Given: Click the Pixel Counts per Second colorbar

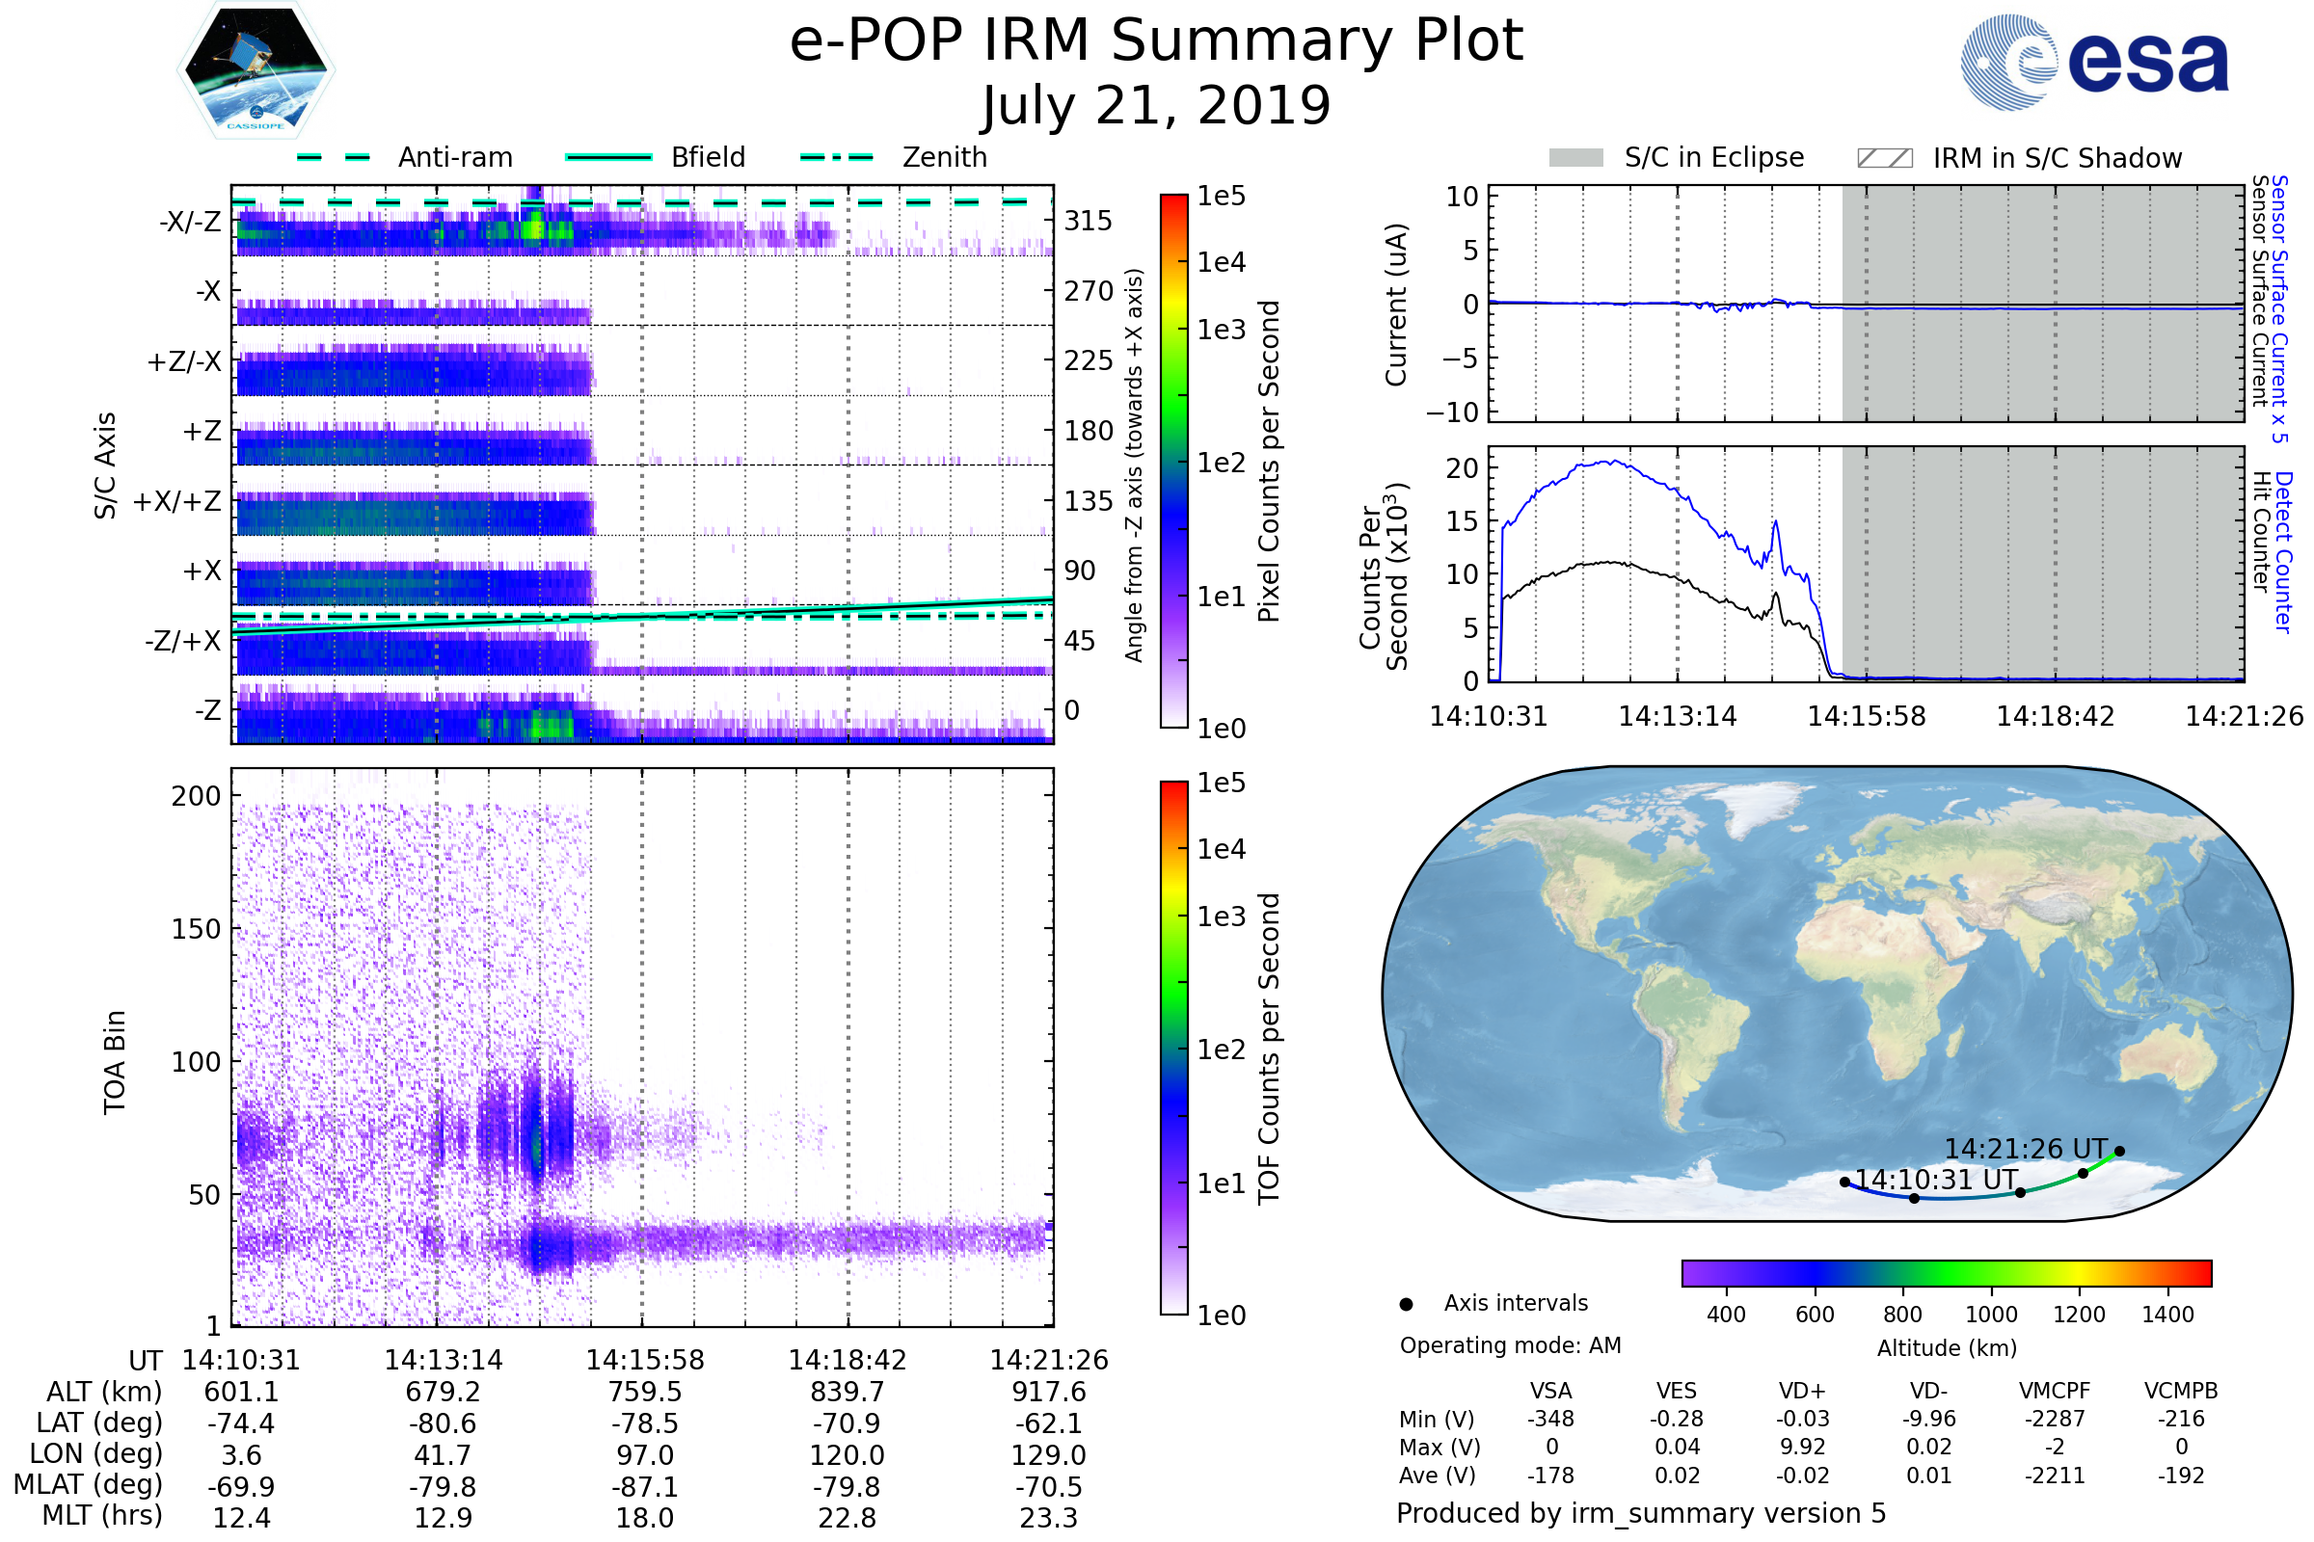Looking at the screenshot, I should (x=1173, y=461).
